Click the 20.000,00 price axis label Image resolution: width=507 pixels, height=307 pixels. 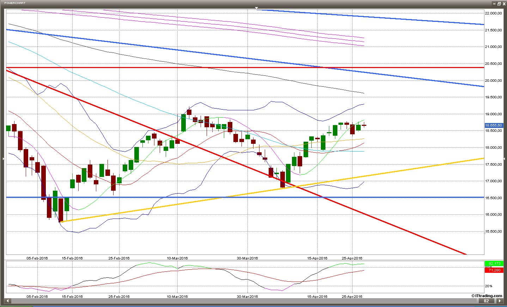[494, 80]
